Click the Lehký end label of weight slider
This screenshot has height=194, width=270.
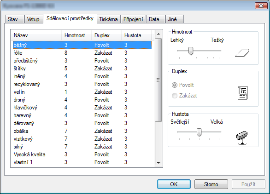(x=177, y=40)
